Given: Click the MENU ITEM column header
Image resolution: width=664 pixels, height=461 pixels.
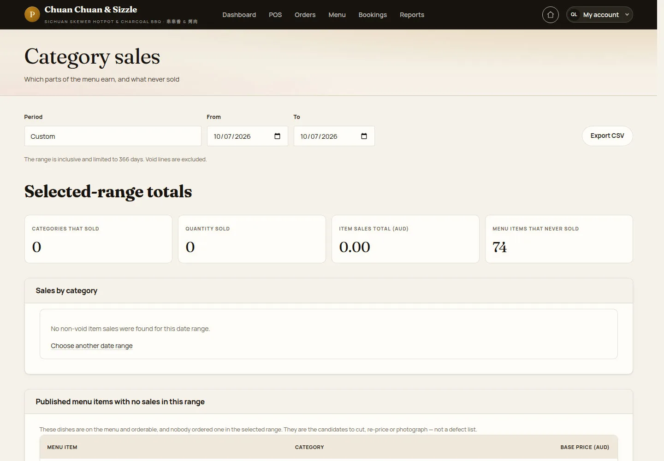Looking at the screenshot, I should tap(62, 447).
